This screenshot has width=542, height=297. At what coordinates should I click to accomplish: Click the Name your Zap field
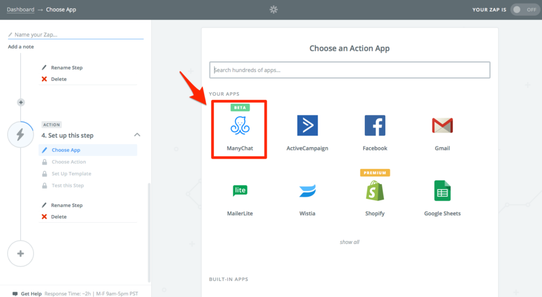tap(76, 34)
